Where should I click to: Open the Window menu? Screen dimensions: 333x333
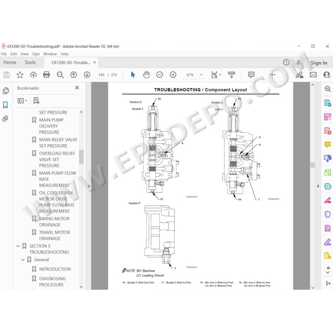pyautogui.click(x=50, y=54)
